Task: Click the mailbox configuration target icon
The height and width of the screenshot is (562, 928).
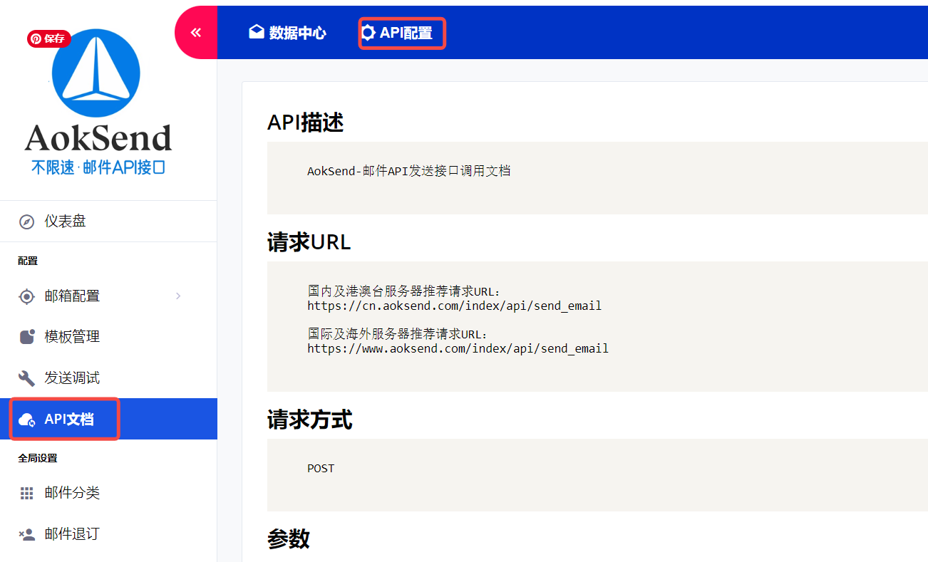Action: click(26, 296)
